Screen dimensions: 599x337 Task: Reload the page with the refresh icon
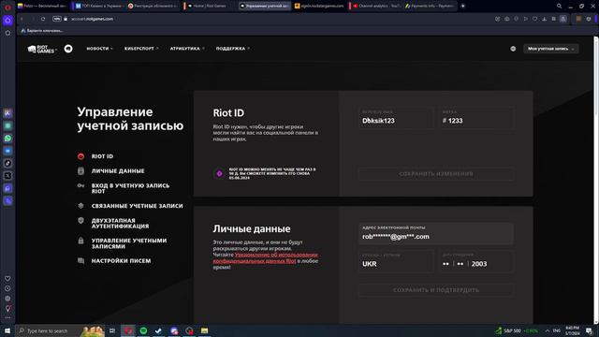tap(43, 19)
